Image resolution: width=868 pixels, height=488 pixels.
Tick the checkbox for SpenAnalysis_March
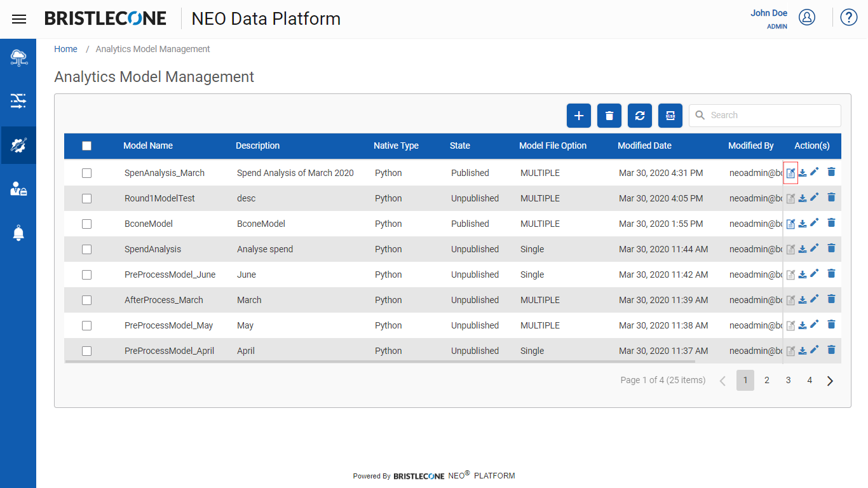click(87, 173)
